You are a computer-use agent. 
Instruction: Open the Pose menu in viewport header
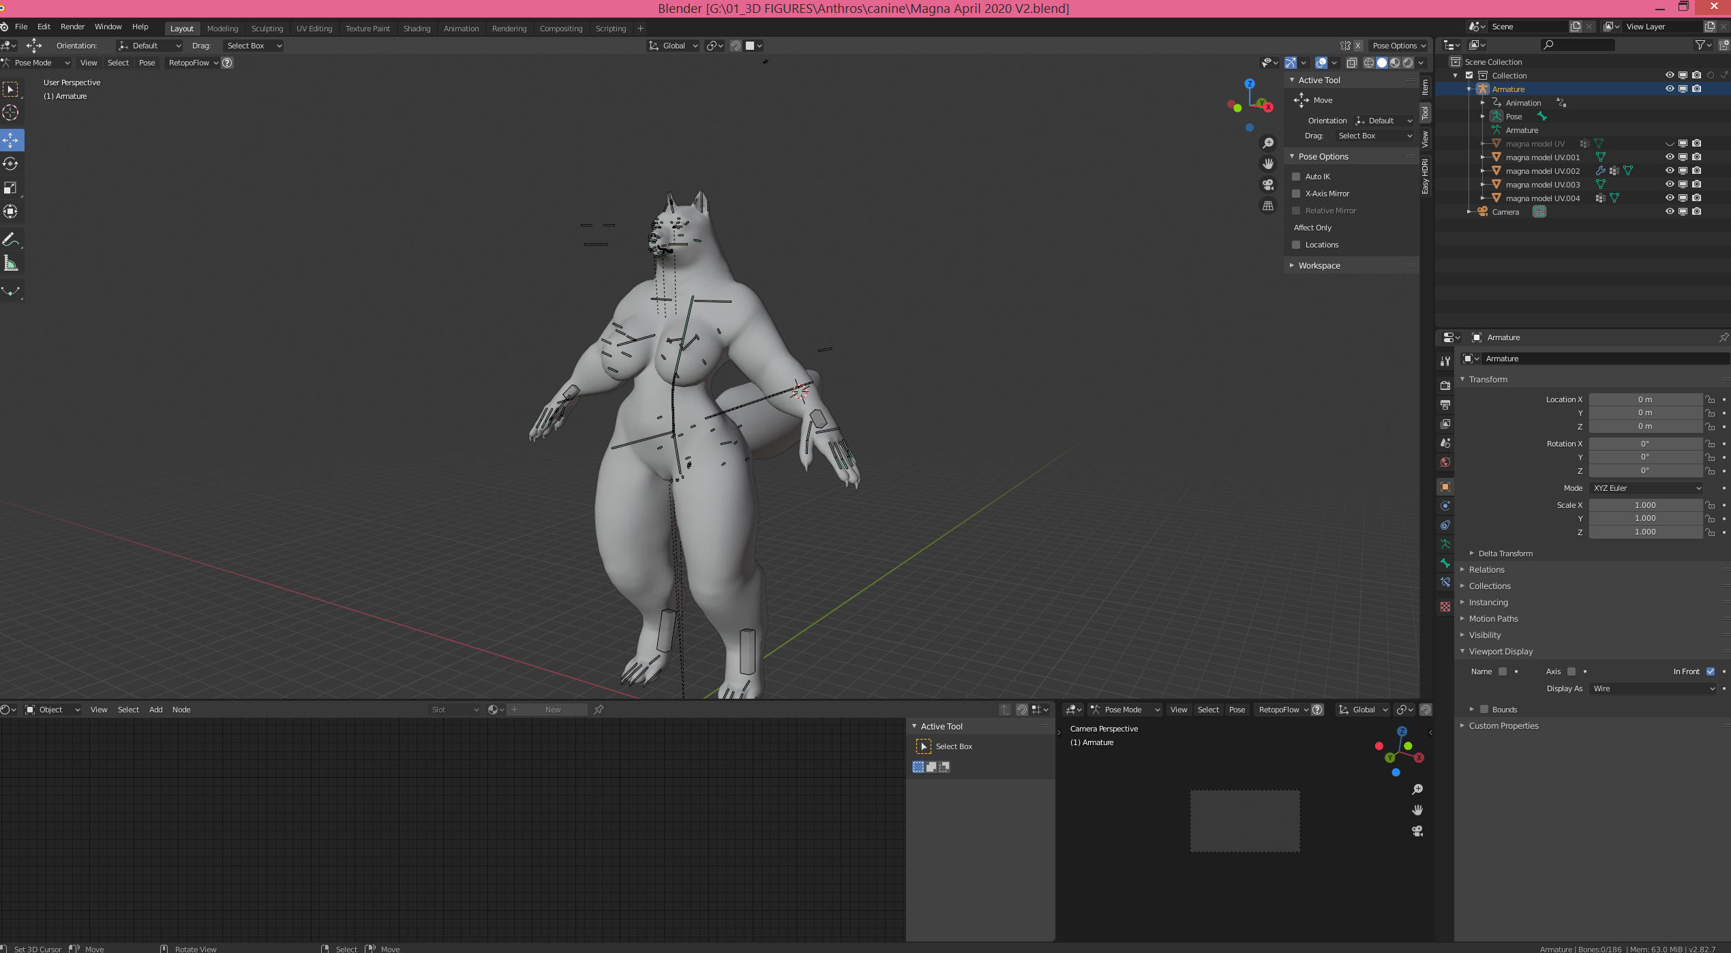point(147,63)
